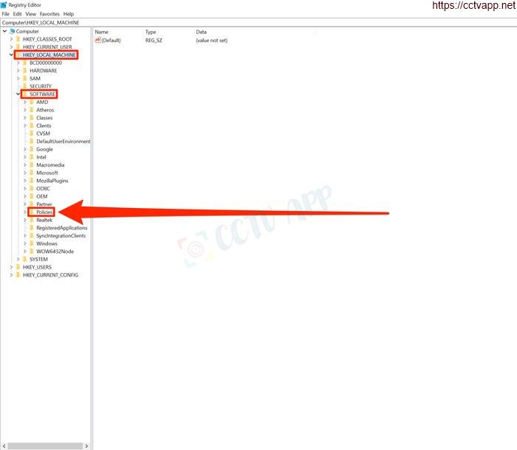Click the (Default) string value icon

[97, 40]
